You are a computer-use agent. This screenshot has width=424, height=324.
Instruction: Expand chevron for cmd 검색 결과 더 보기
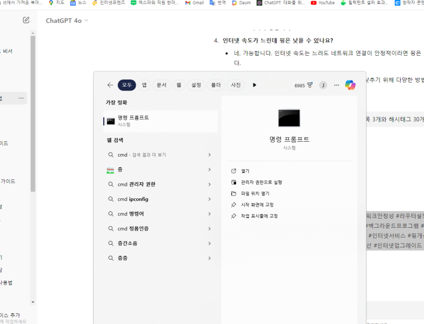pyautogui.click(x=209, y=155)
